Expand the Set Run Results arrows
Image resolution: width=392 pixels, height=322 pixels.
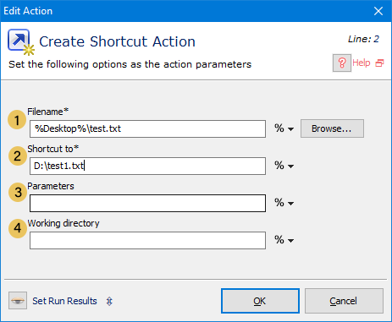pyautogui.click(x=109, y=301)
